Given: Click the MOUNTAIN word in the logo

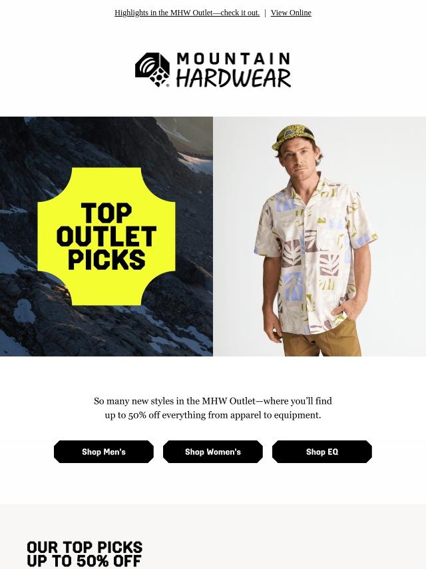Looking at the screenshot, I should 233,59.
